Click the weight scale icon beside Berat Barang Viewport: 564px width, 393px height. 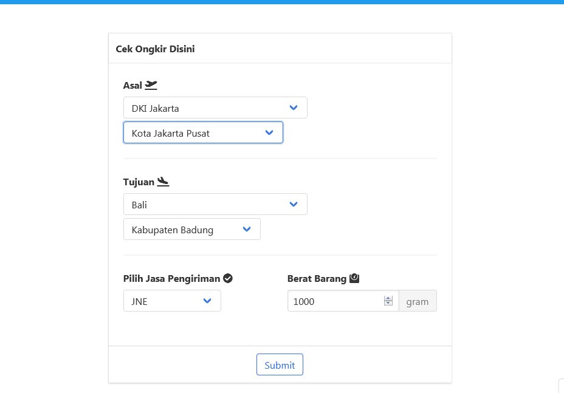(x=354, y=278)
